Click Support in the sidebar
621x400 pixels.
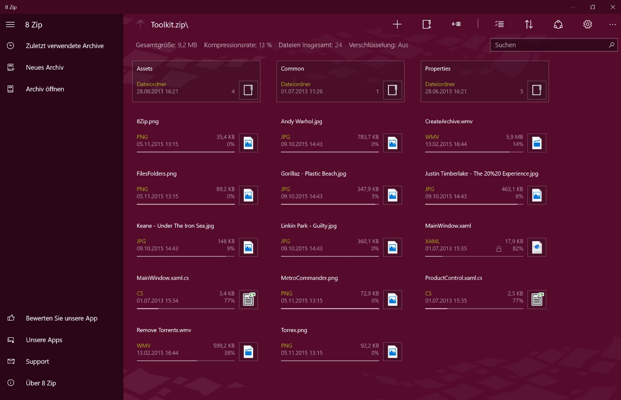(37, 361)
